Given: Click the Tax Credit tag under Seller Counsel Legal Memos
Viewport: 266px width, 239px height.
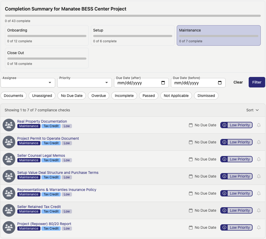Looking at the screenshot, I should pyautogui.click(x=51, y=160).
